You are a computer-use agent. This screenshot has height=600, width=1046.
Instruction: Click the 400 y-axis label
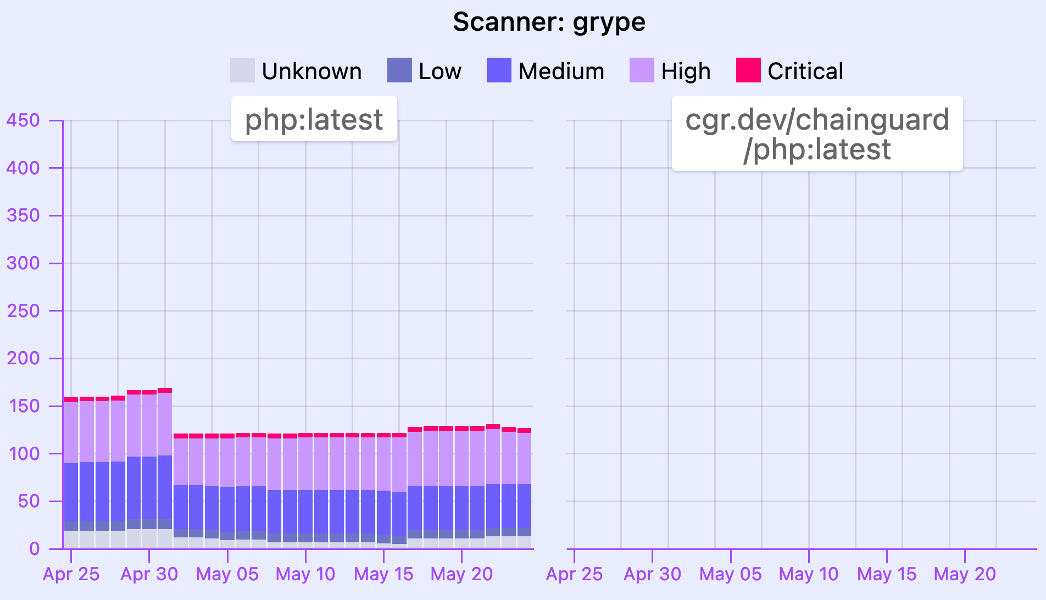point(23,168)
